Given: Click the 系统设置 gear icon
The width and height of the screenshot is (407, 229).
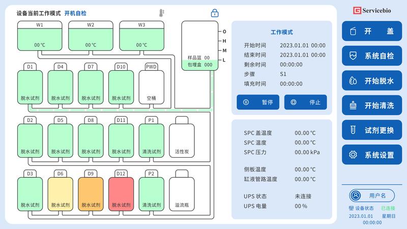Looking at the screenshot, I should (x=353, y=155).
